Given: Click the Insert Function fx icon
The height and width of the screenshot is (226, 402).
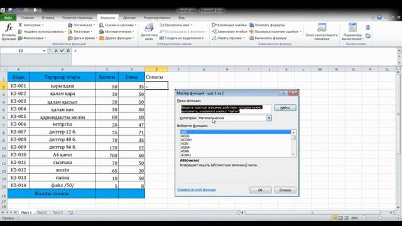Looking at the screenshot, I should pos(9,31).
